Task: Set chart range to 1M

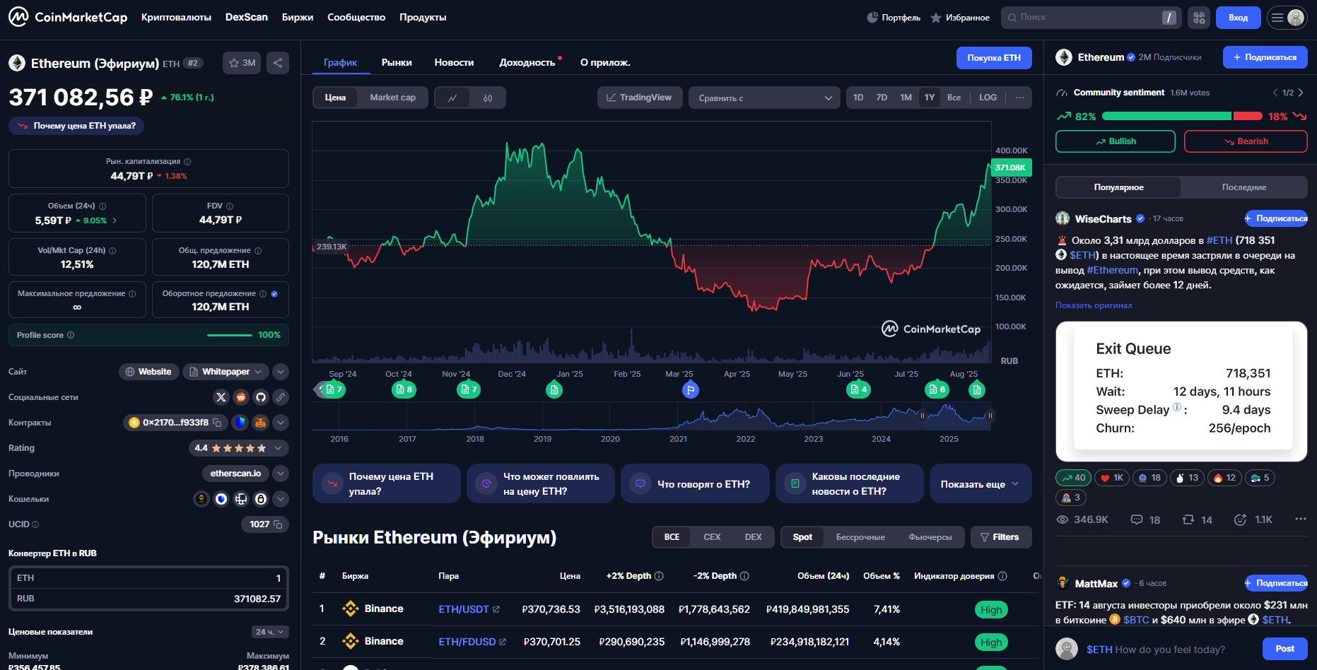Action: 906,98
